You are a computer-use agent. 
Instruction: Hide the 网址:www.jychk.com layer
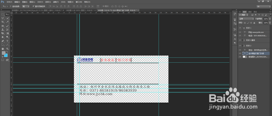click(240, 32)
